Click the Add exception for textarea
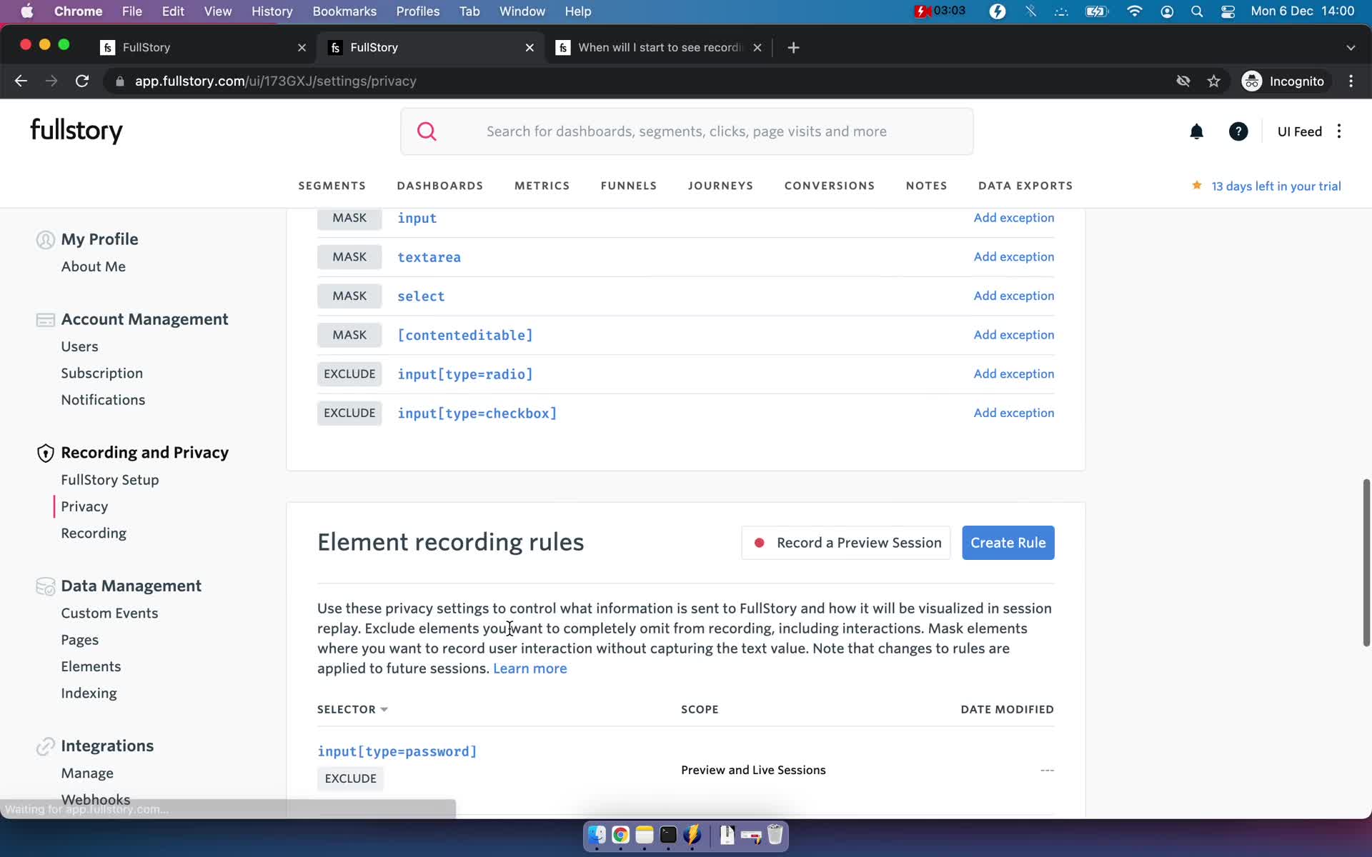 tap(1013, 256)
